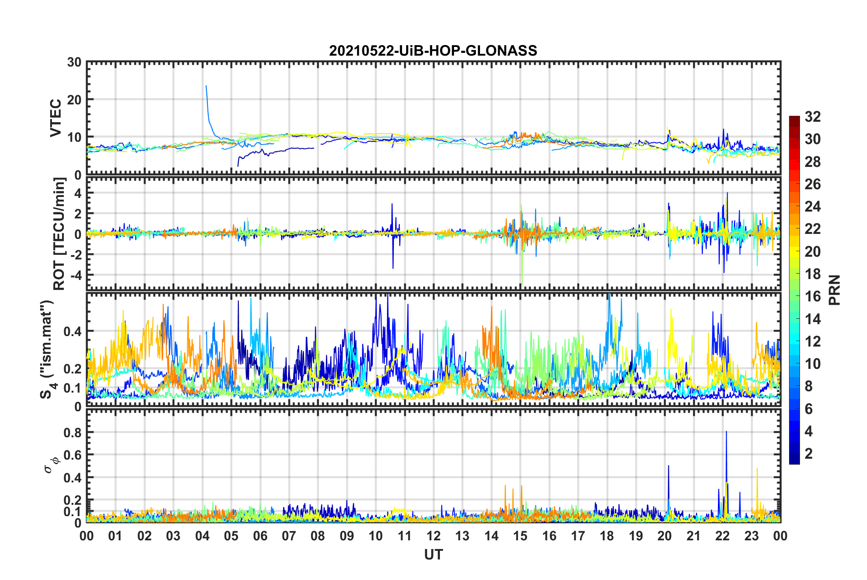Click the 4 tick on ROT axis

(78, 193)
